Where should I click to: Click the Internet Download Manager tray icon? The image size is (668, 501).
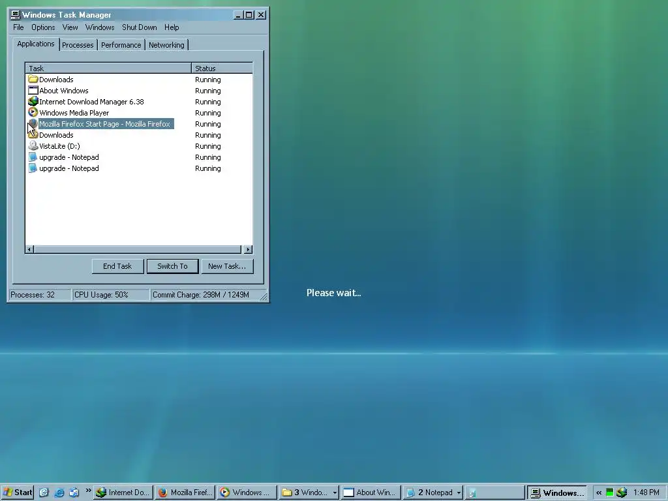(x=622, y=493)
